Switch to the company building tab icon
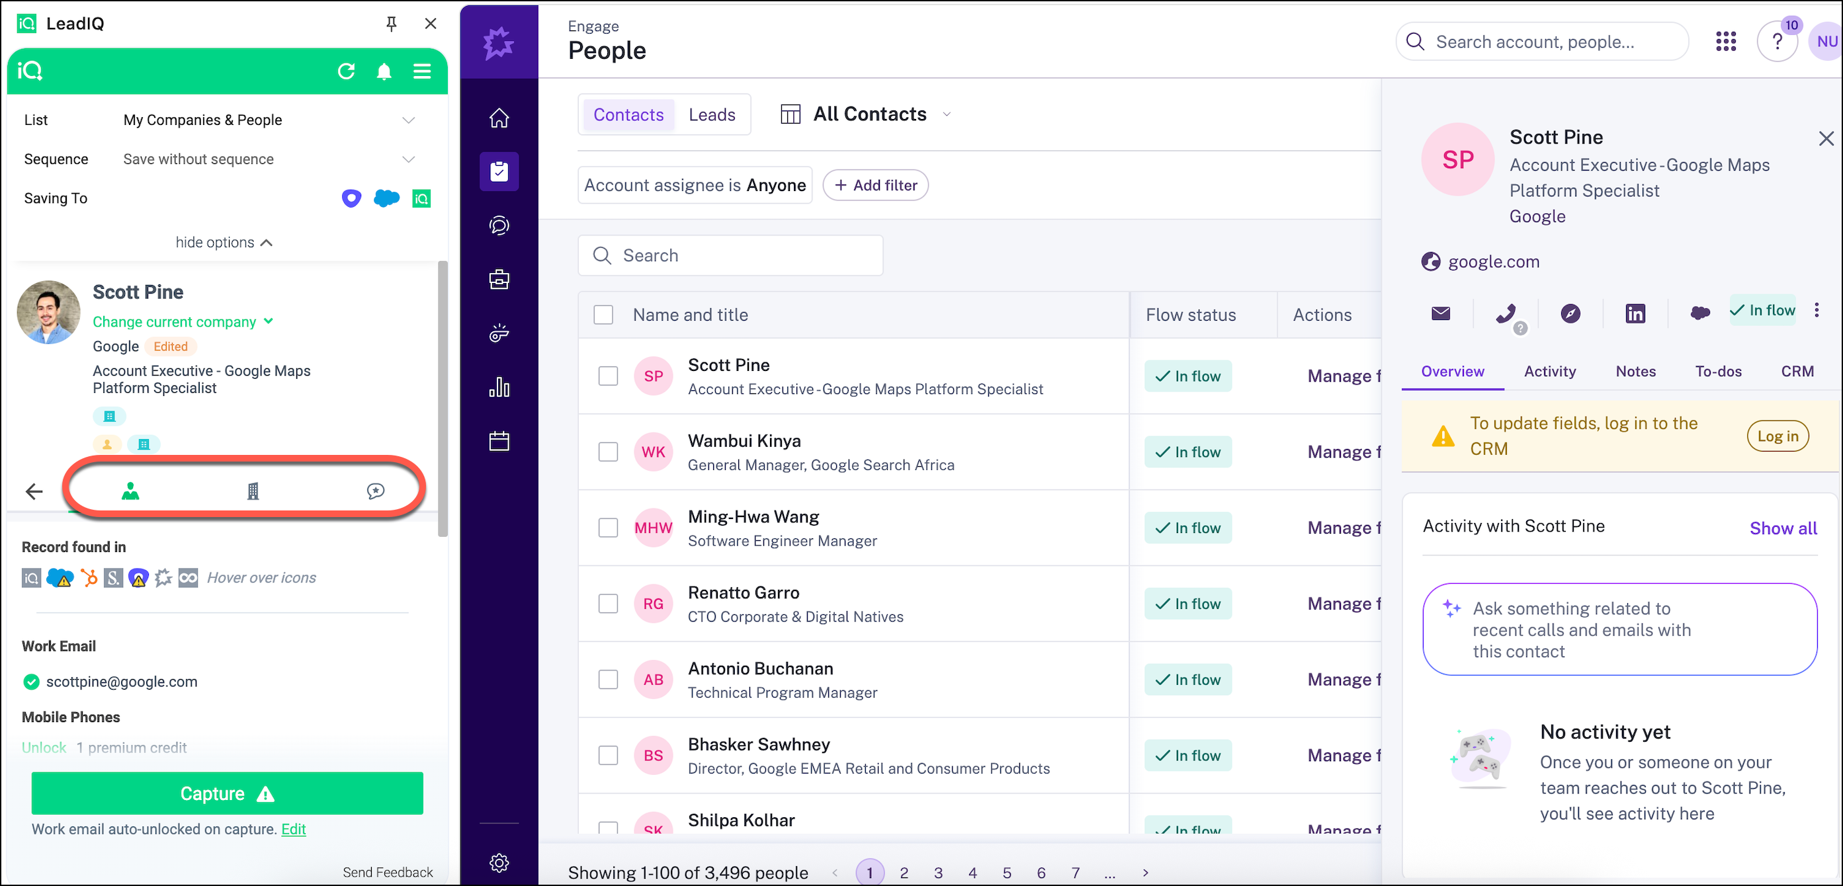The width and height of the screenshot is (1843, 886). click(x=253, y=491)
